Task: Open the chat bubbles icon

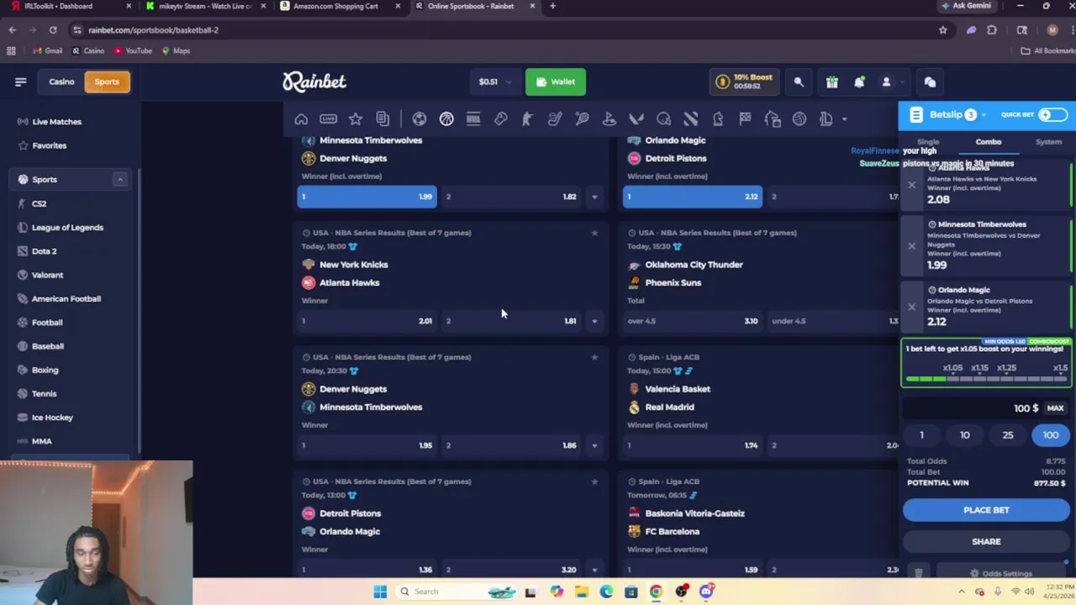Action: [930, 82]
